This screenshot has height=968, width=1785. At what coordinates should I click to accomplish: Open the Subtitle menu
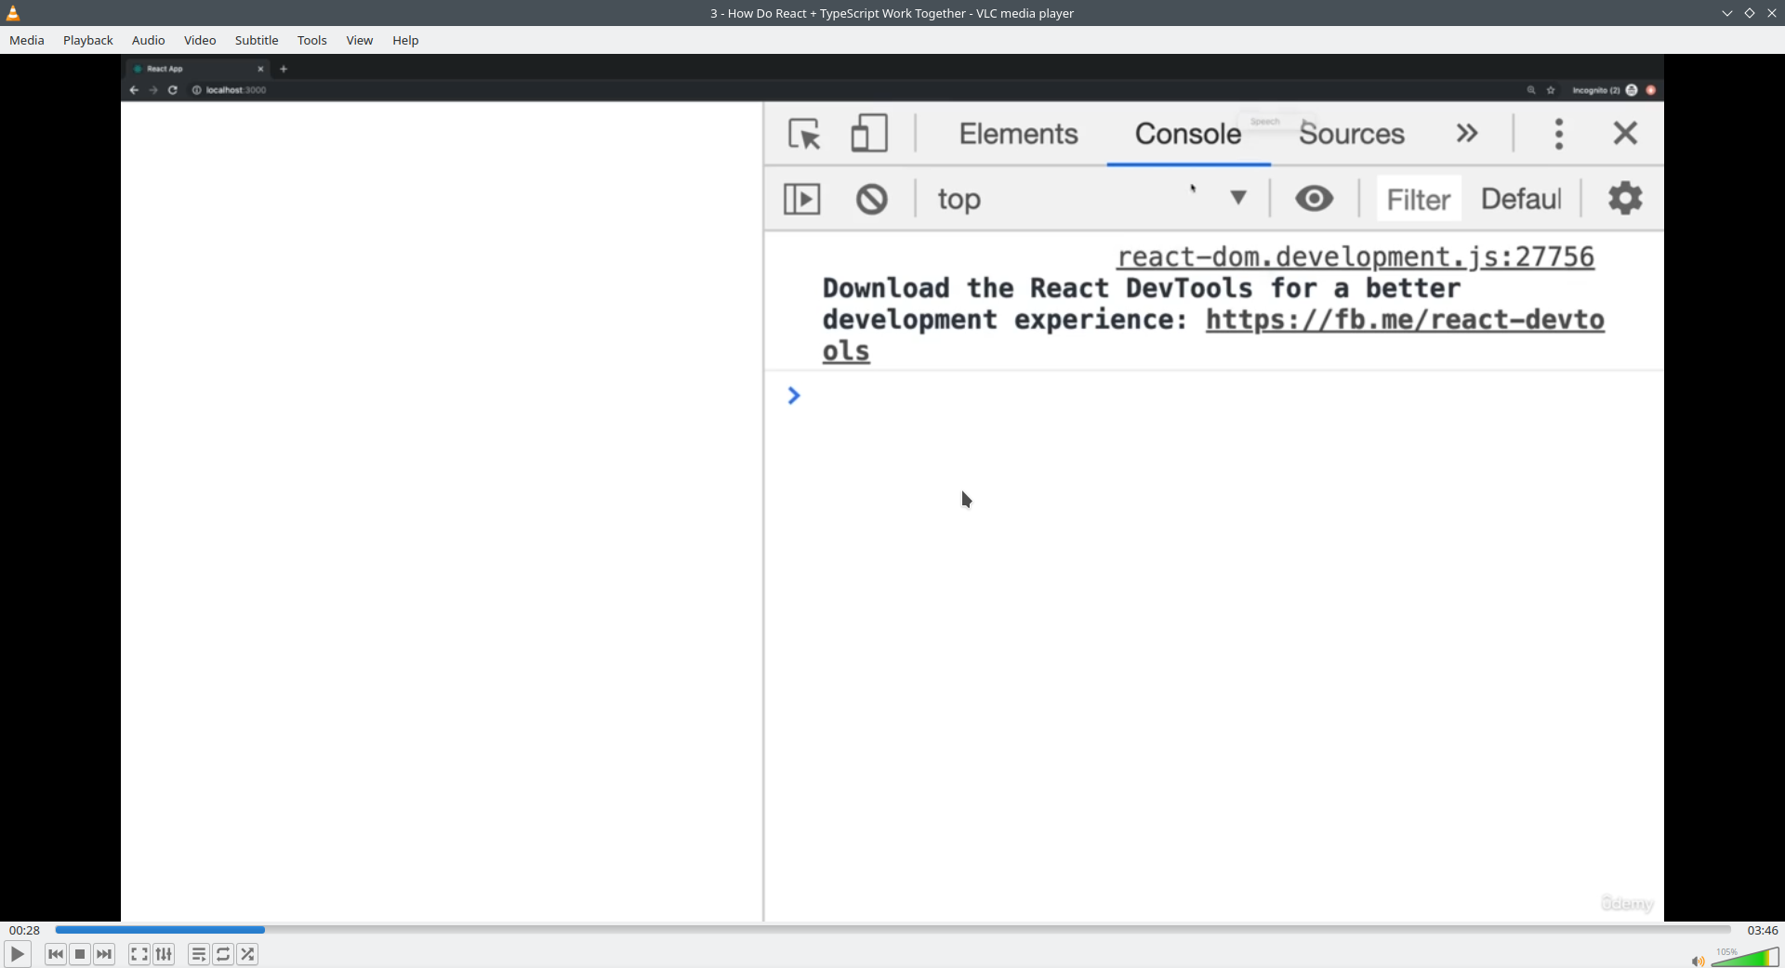point(257,40)
